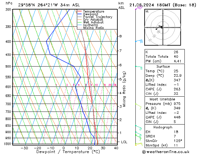The height and width of the screenshot is (154, 199).
Task: Click the StmDir value 125°
Action: click(x=178, y=141)
